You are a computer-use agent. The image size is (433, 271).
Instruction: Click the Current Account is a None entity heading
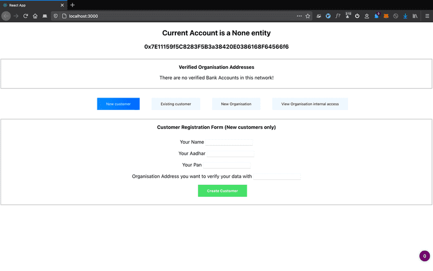coord(216,33)
